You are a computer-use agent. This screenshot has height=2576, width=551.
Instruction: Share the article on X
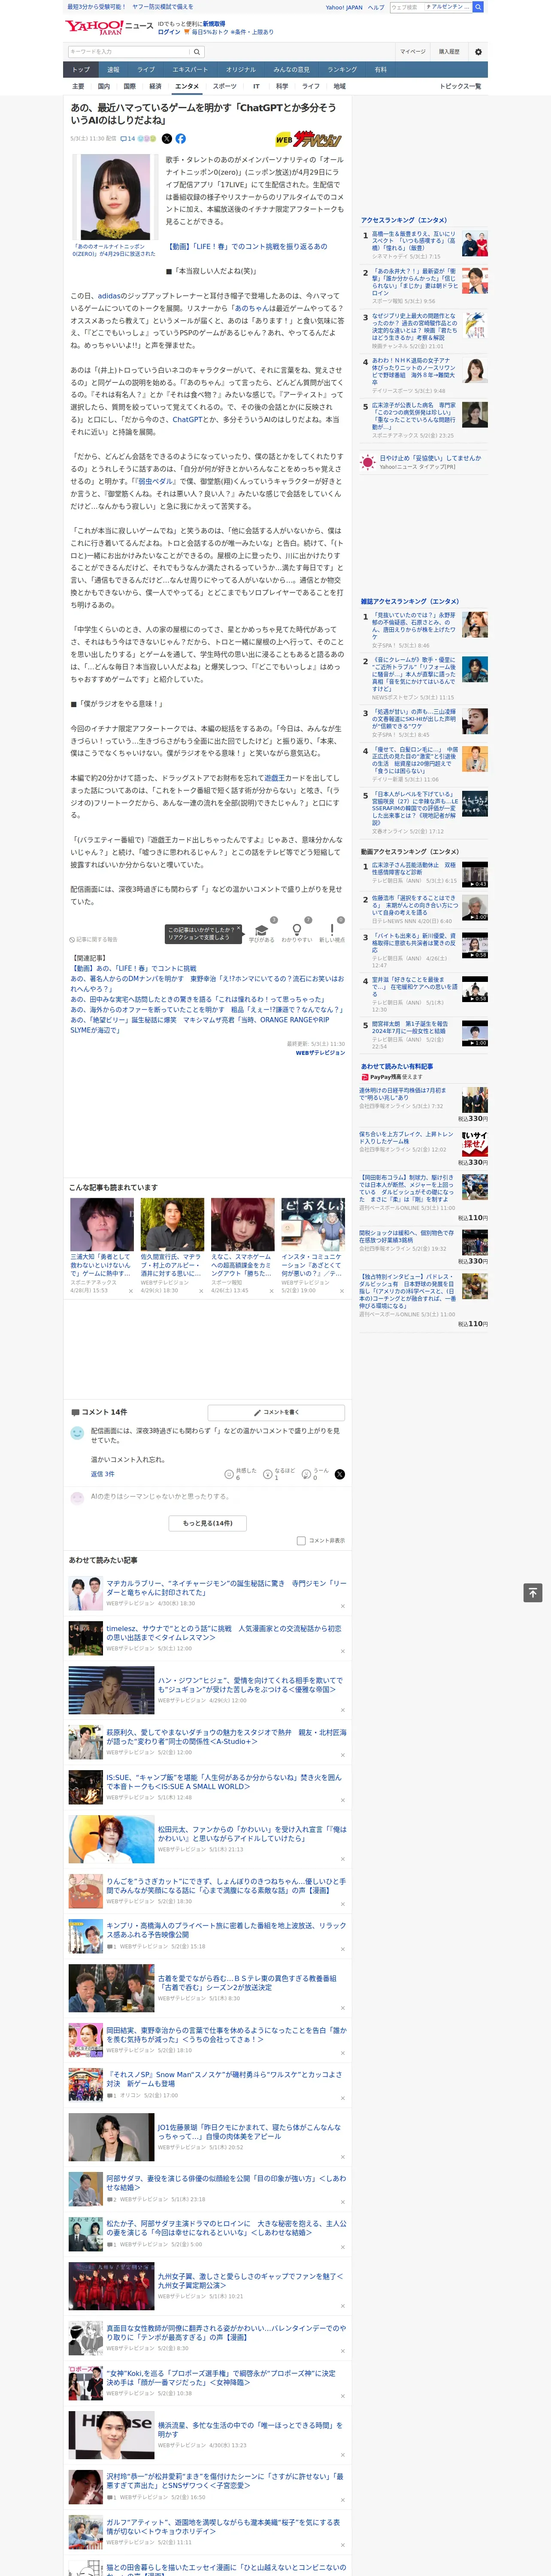(x=167, y=139)
